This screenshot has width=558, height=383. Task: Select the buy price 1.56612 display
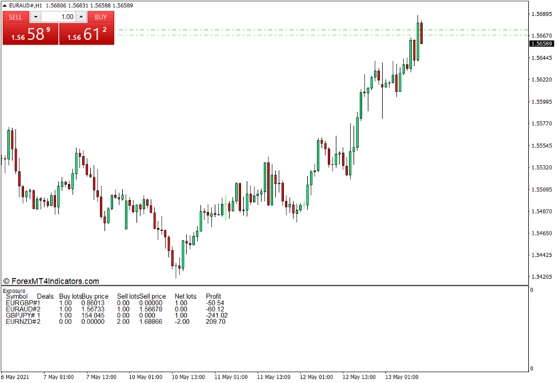(x=86, y=34)
